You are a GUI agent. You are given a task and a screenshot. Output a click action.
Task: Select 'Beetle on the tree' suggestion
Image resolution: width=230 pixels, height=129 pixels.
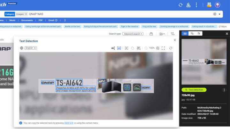click(x=73, y=26)
